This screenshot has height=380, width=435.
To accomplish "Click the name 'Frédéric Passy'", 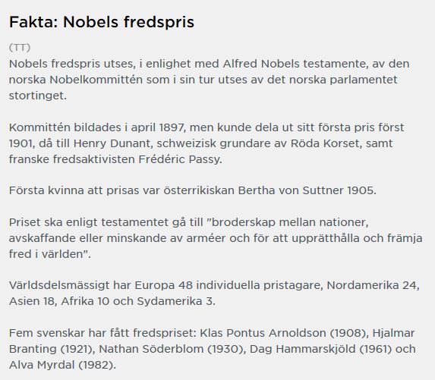I will point(179,159).
